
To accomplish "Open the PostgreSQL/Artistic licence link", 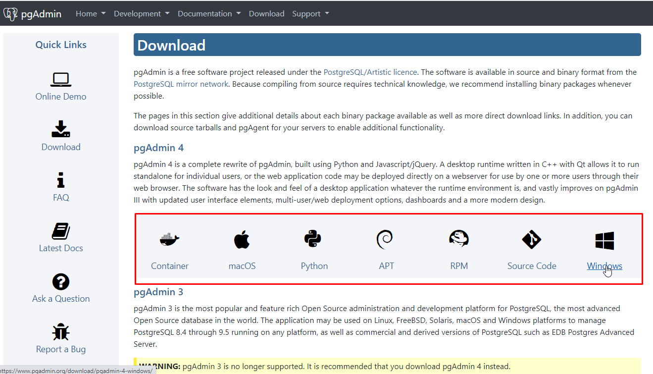I will click(370, 72).
